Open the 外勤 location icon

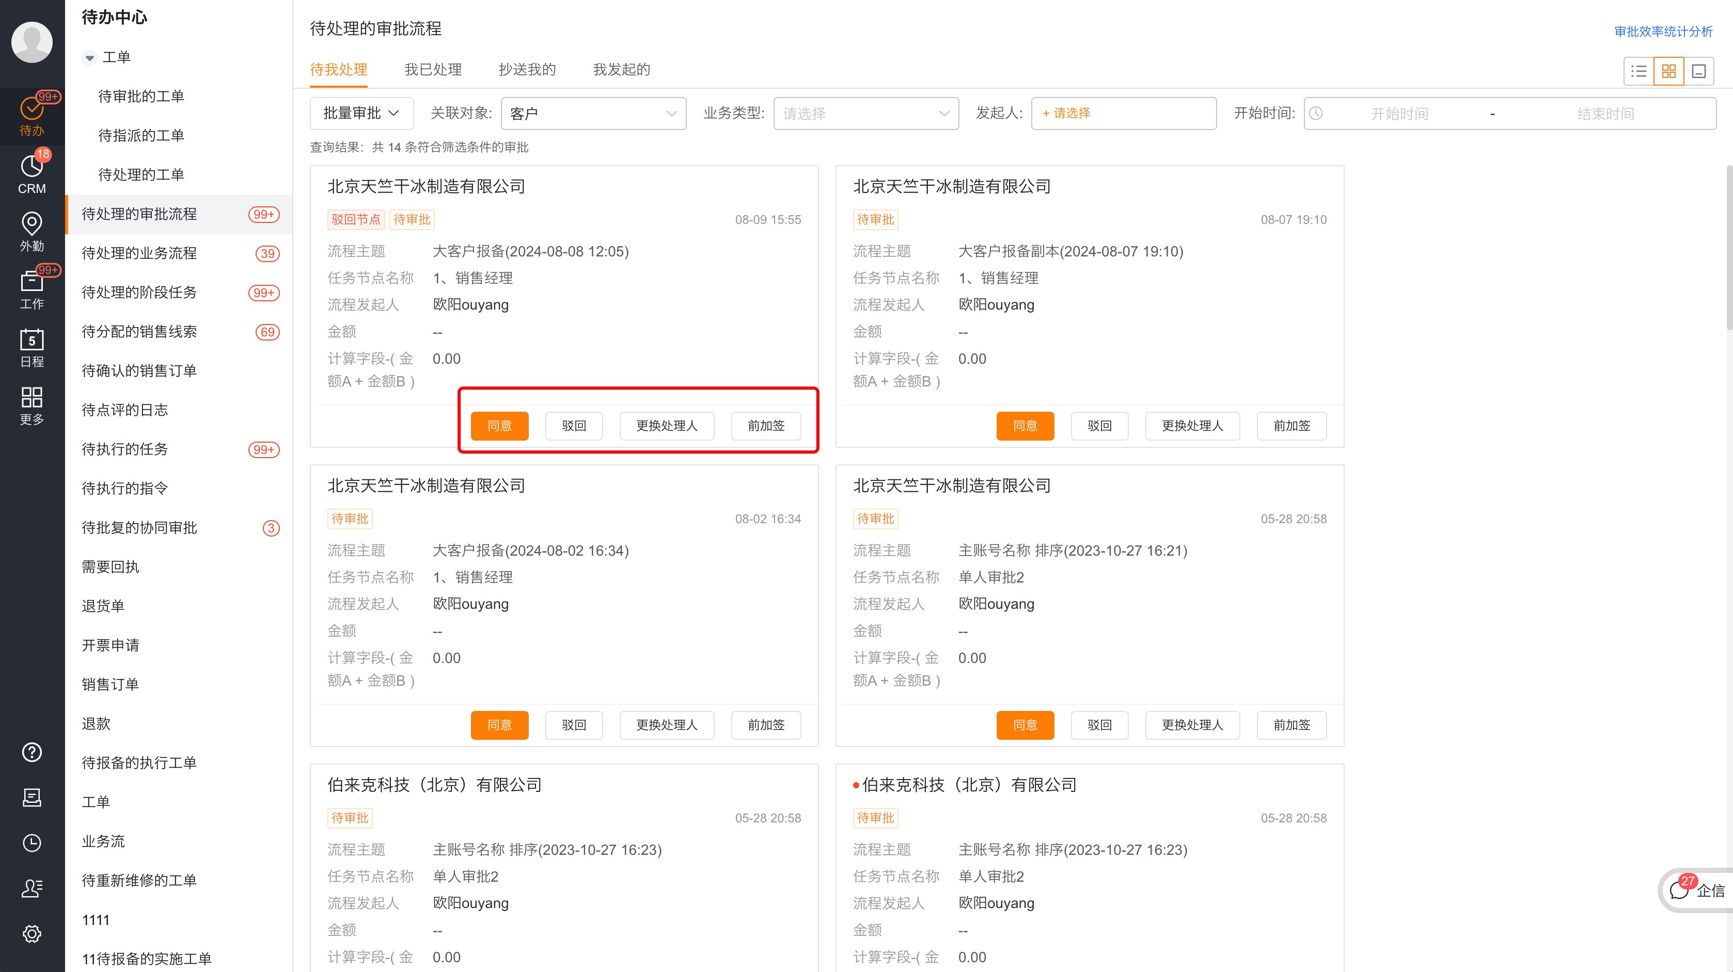pyautogui.click(x=31, y=231)
